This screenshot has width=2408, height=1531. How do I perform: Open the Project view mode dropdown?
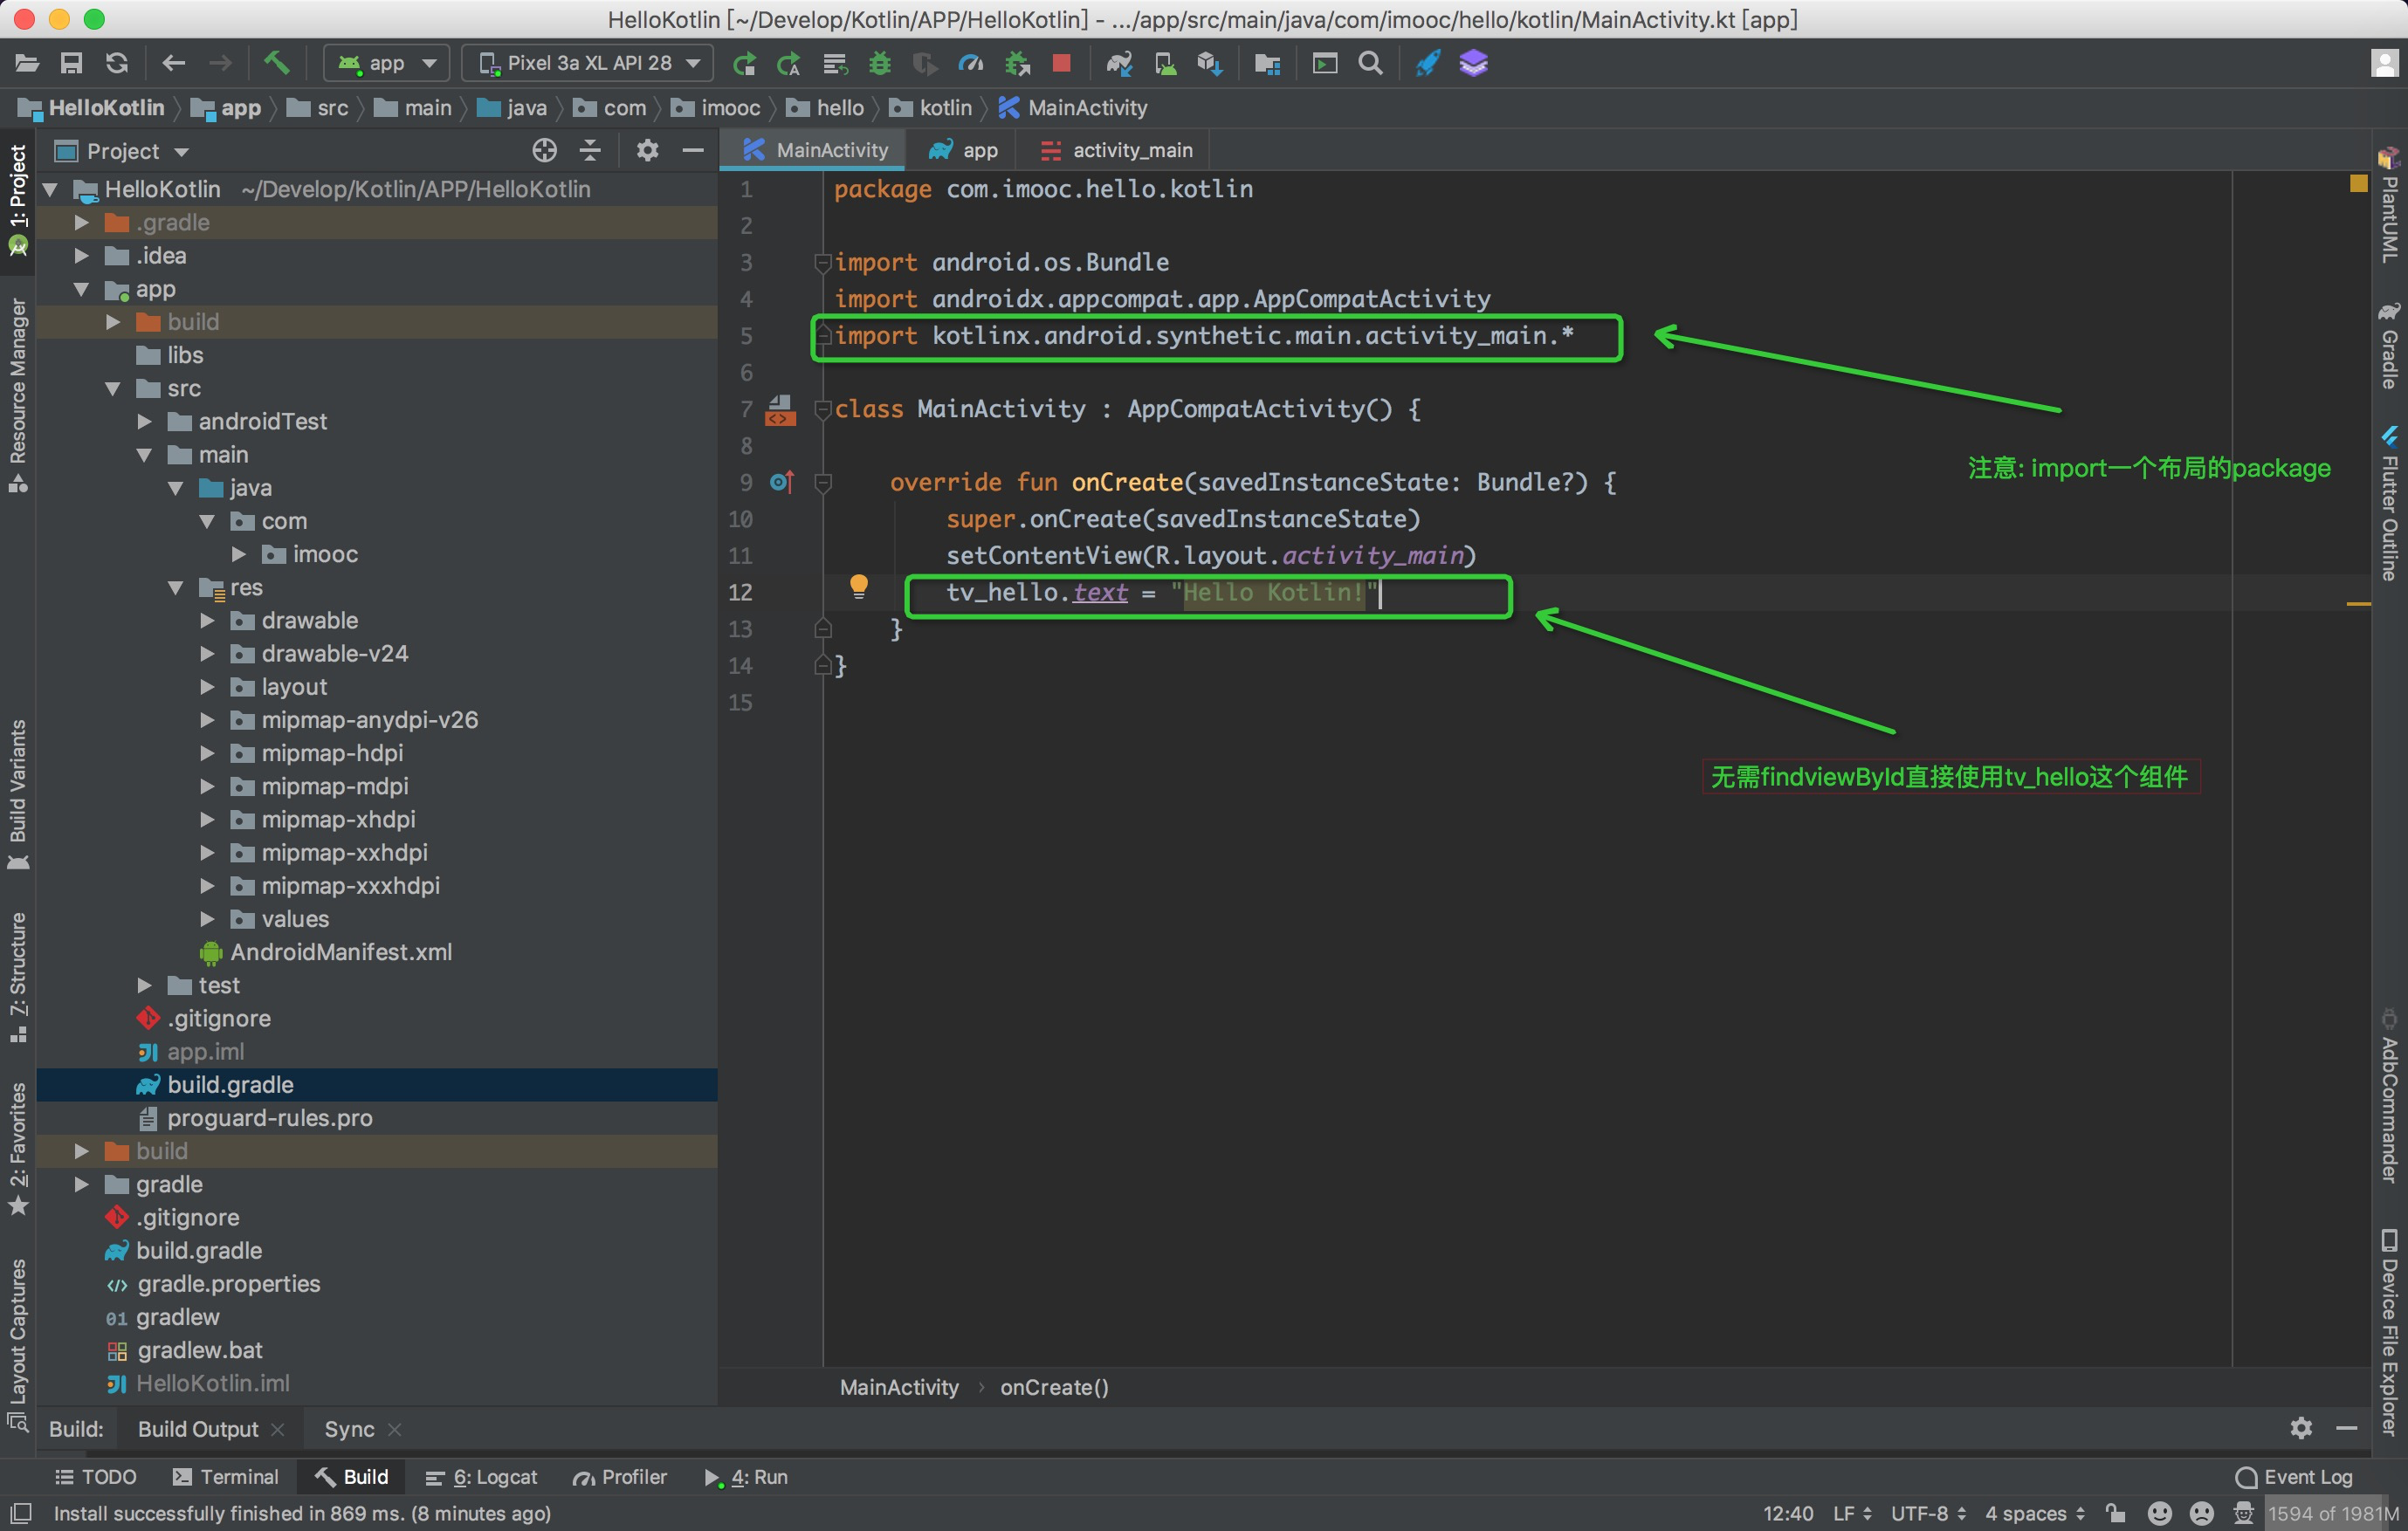pyautogui.click(x=123, y=151)
